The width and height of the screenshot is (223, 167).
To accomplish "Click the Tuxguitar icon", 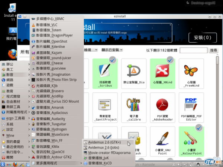I will pos(33,124).
